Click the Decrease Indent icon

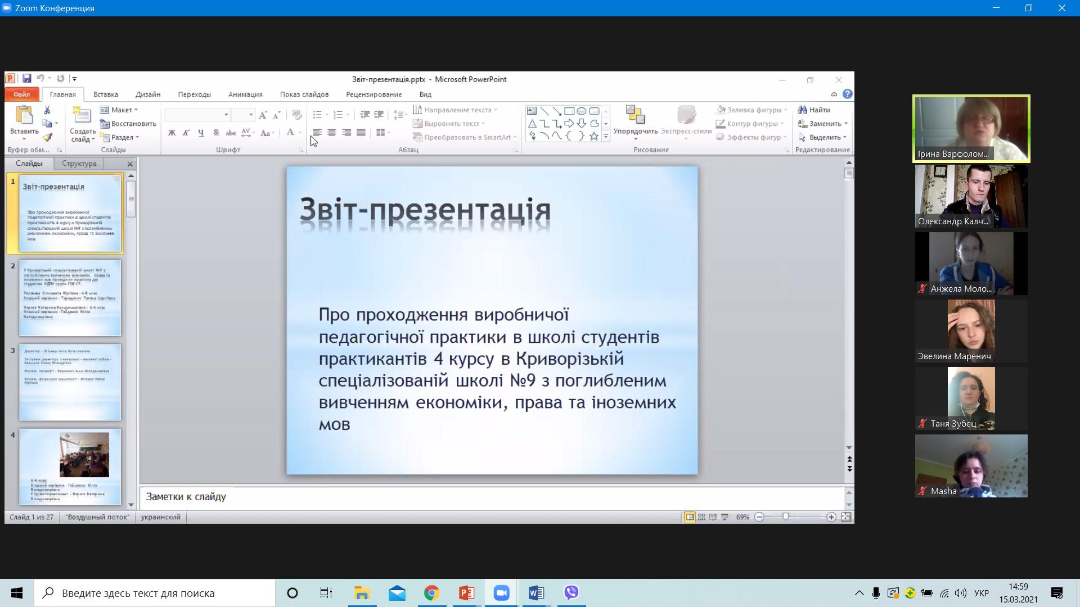[x=364, y=115]
